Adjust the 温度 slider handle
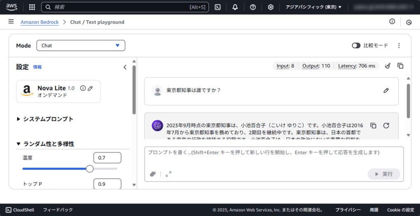Image resolution: width=420 pixels, height=216 pixels. pyautogui.click(x=90, y=169)
